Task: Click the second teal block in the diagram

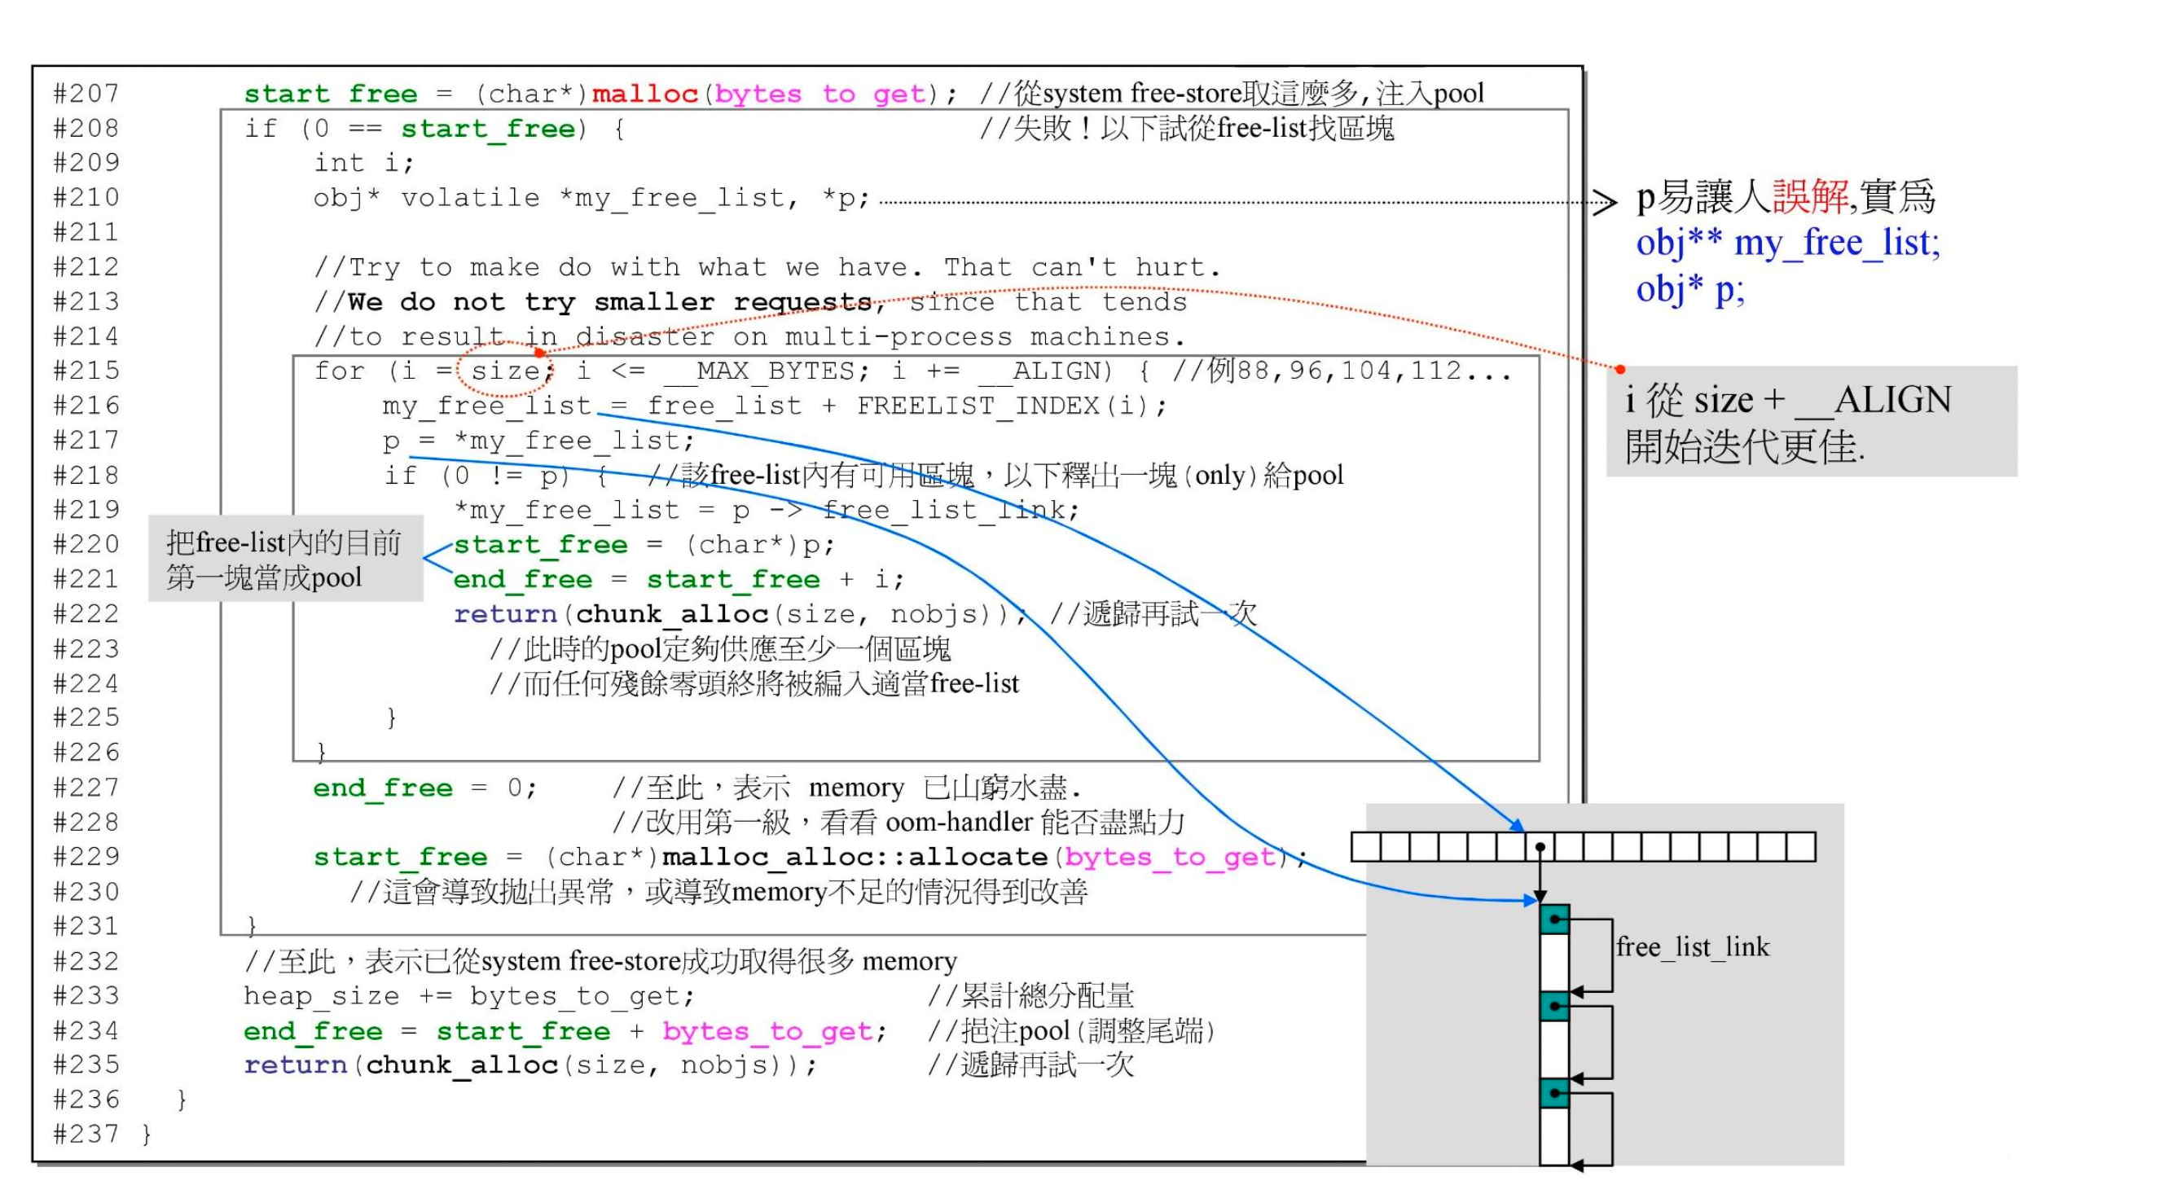Action: click(x=1554, y=1007)
